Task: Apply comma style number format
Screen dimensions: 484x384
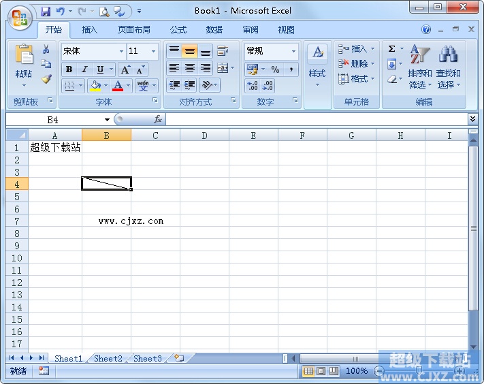Action: pyautogui.click(x=291, y=69)
